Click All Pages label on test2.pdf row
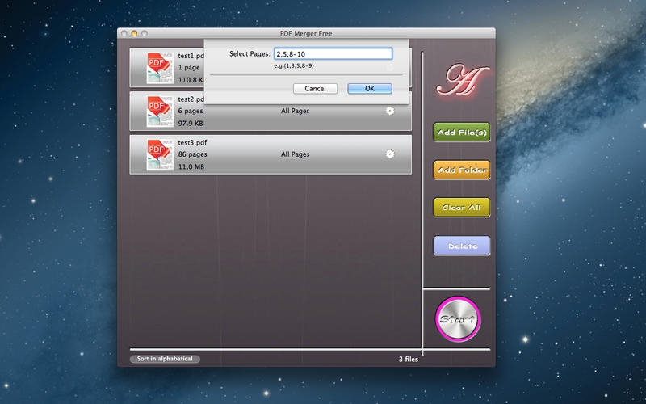Image resolution: width=646 pixels, height=404 pixels. point(295,111)
